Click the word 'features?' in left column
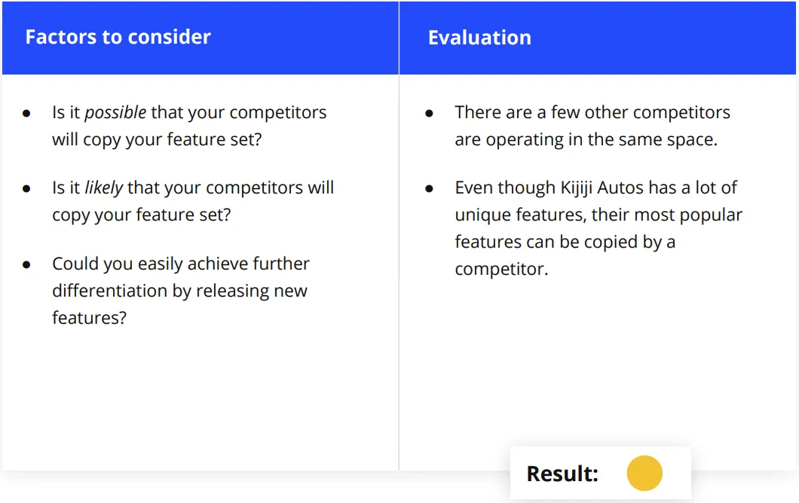Image resolution: width=799 pixels, height=503 pixels. tap(89, 318)
